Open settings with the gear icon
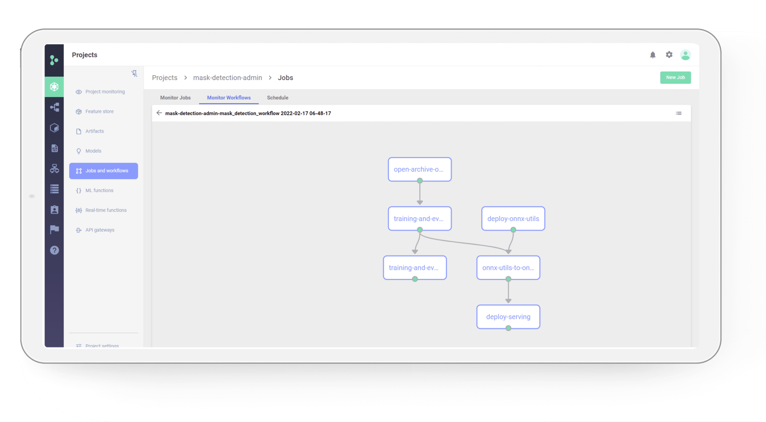 pos(669,55)
